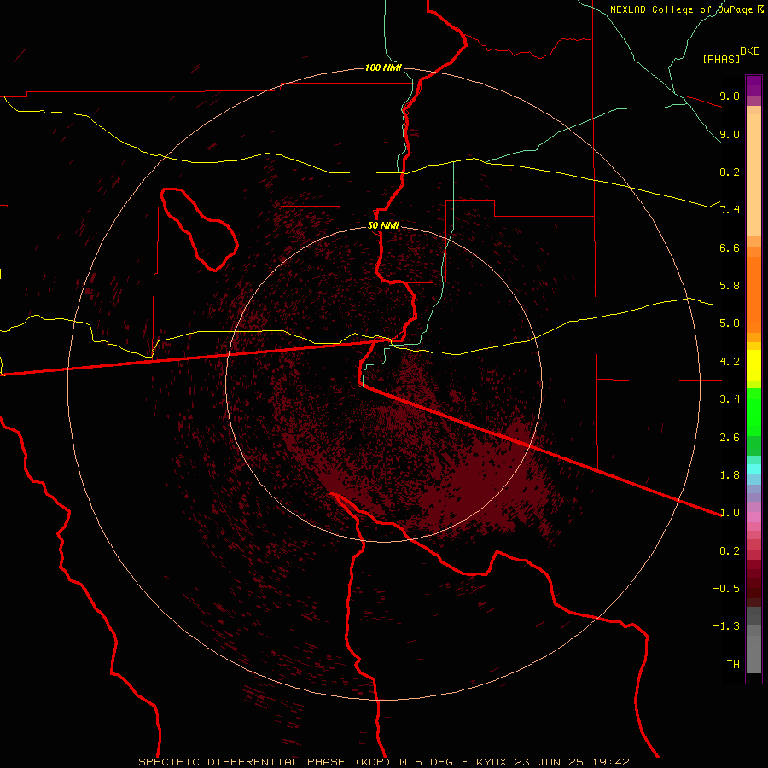Click the 9.8 scale value

pyautogui.click(x=730, y=96)
